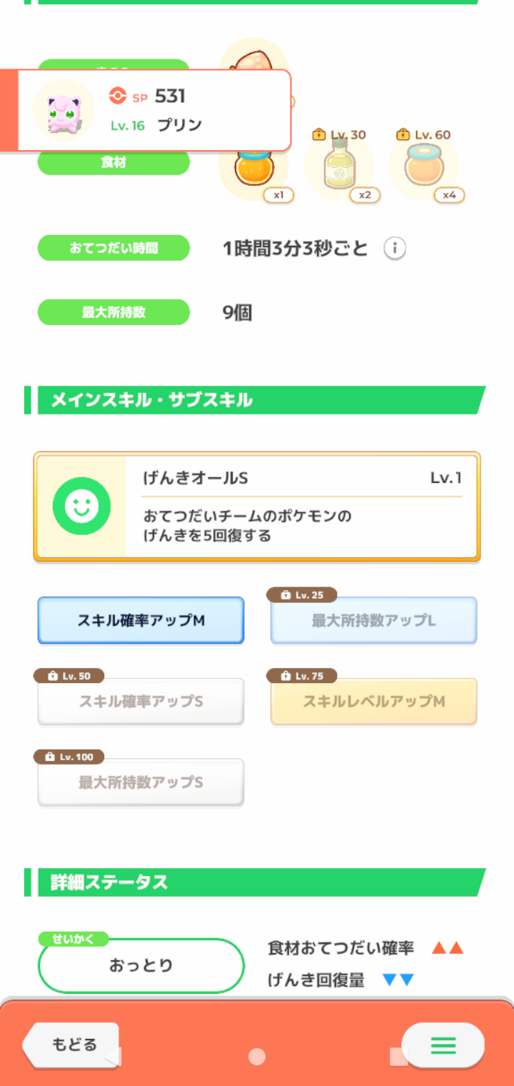Tap the unlocked honey ingredient icon x1
This screenshot has width=514, height=1086.
(253, 169)
